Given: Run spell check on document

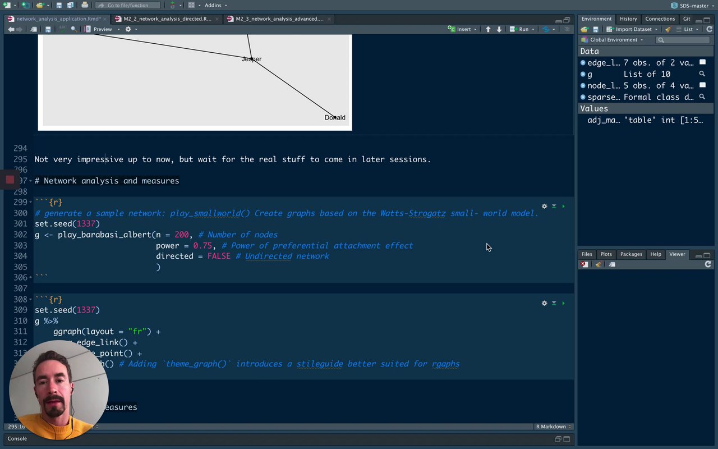Looking at the screenshot, I should pos(62,29).
